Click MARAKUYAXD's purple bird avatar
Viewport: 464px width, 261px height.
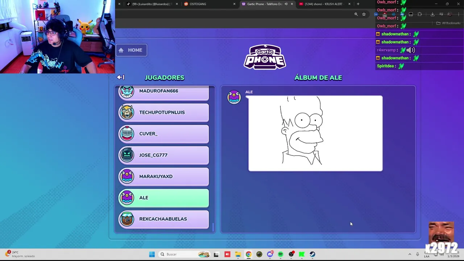(127, 177)
